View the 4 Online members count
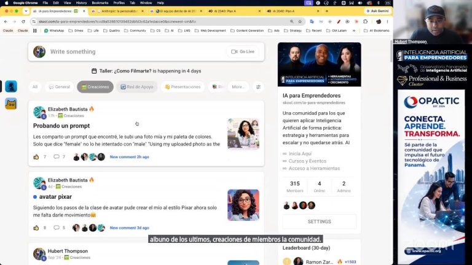Image resolution: width=472 pixels, height=265 pixels. 320,186
